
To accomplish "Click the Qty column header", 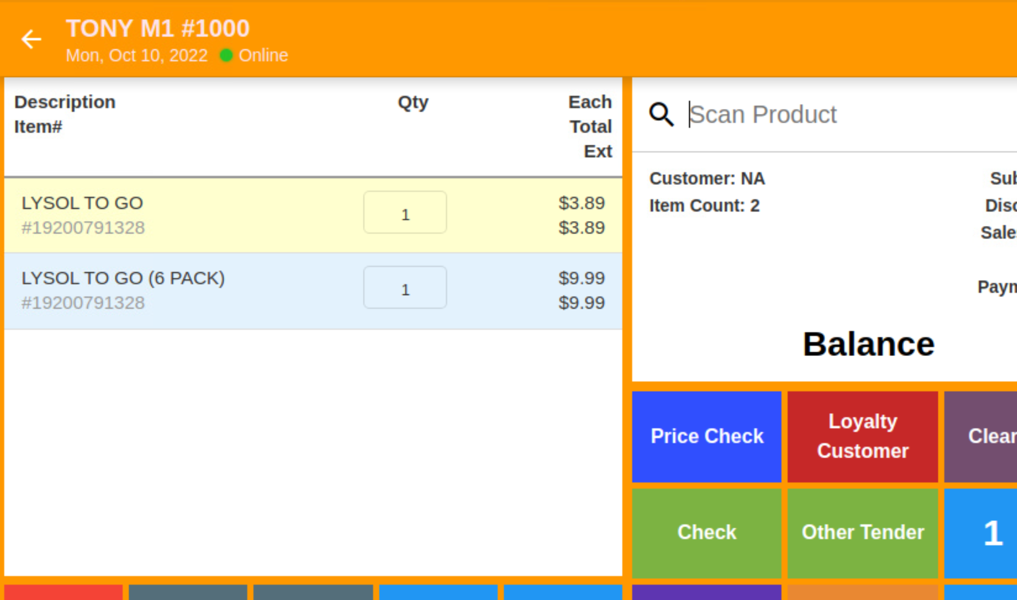I will (x=413, y=102).
